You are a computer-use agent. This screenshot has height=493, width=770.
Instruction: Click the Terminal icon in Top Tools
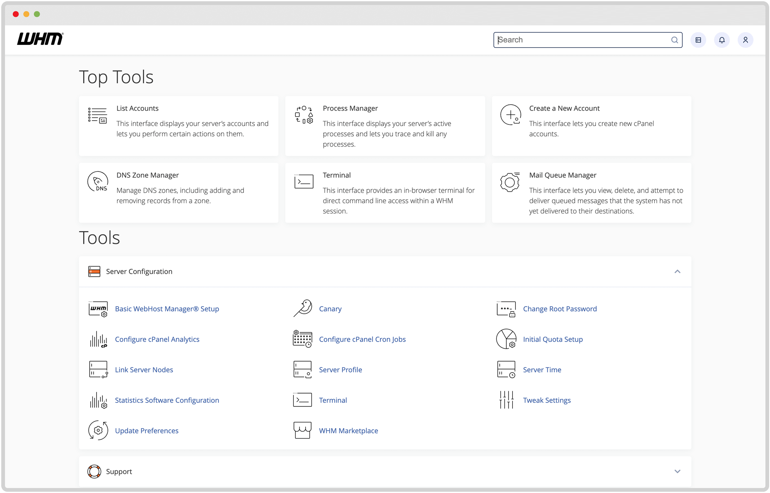pyautogui.click(x=304, y=181)
